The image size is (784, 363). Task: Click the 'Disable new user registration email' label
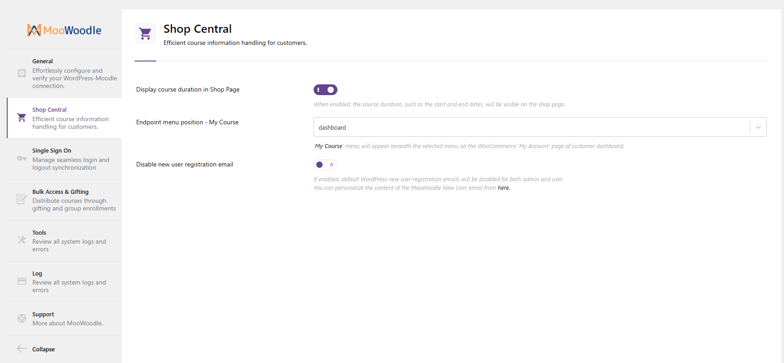(x=185, y=164)
